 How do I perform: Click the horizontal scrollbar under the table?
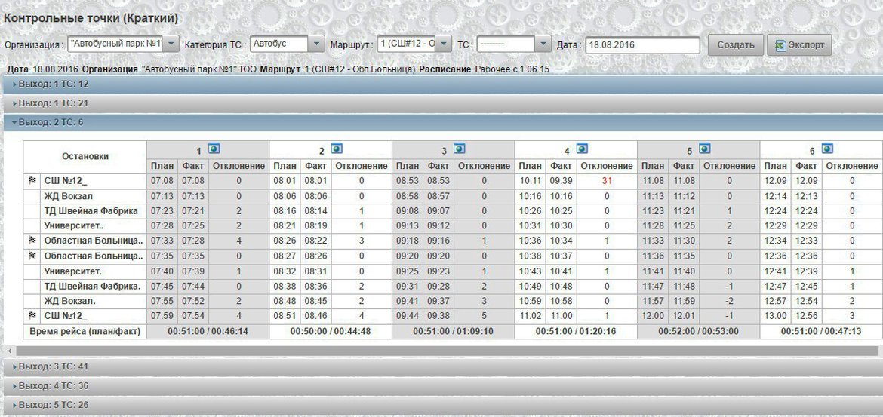click(438, 351)
